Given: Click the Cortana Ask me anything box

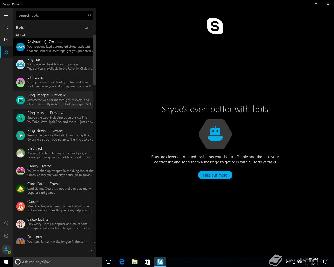Looking at the screenshot, I should 57,262.
